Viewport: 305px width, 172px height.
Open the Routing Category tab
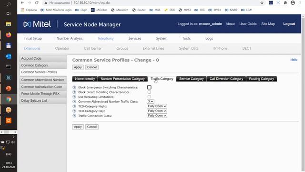click(x=262, y=79)
